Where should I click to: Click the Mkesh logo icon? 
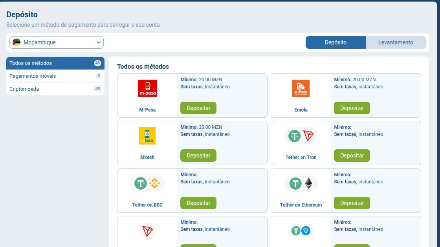click(x=147, y=136)
